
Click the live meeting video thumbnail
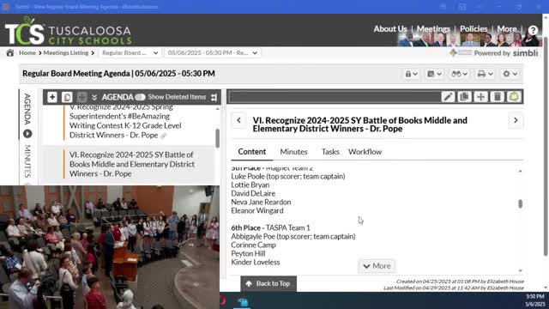(110, 247)
